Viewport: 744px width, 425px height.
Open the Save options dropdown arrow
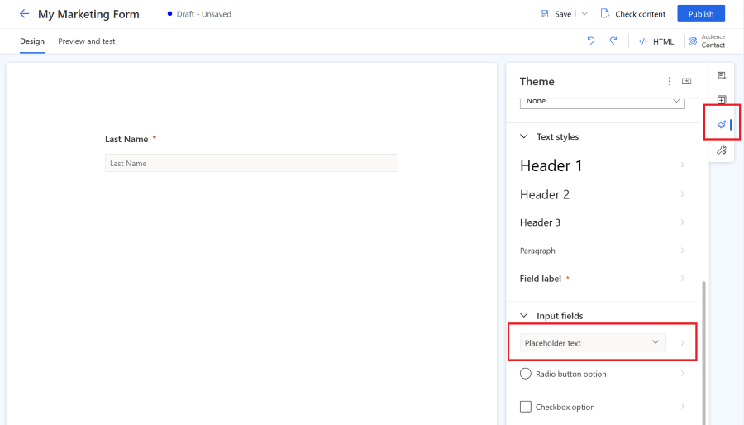[x=584, y=14]
